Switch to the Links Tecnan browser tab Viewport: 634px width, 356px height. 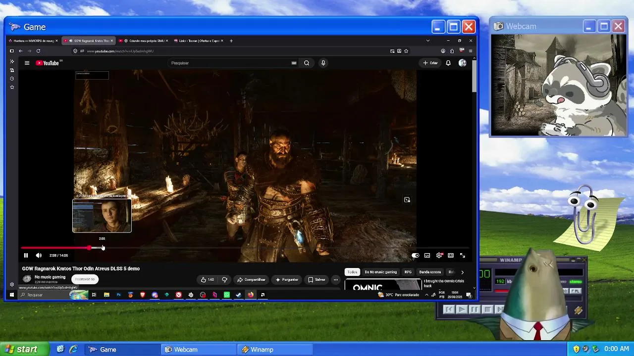(x=199, y=41)
